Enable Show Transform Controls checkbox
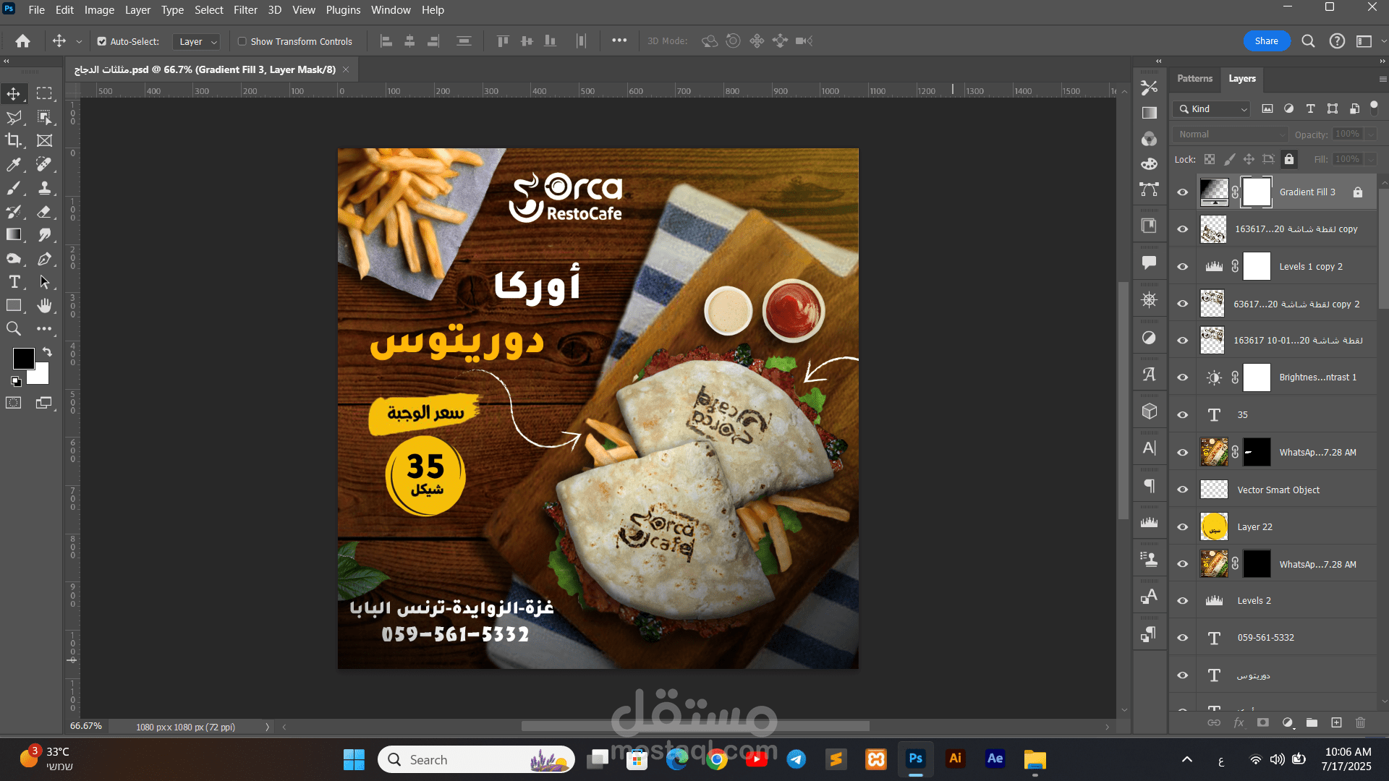 coord(242,41)
